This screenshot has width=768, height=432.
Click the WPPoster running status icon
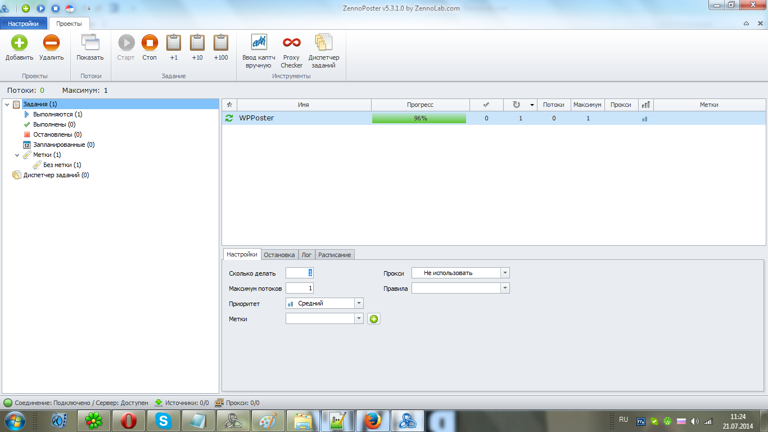coord(229,118)
